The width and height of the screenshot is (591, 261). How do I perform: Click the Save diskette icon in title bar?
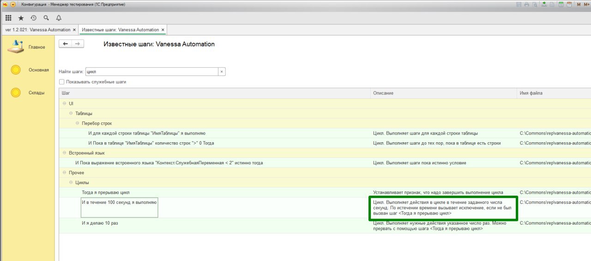click(519, 4)
